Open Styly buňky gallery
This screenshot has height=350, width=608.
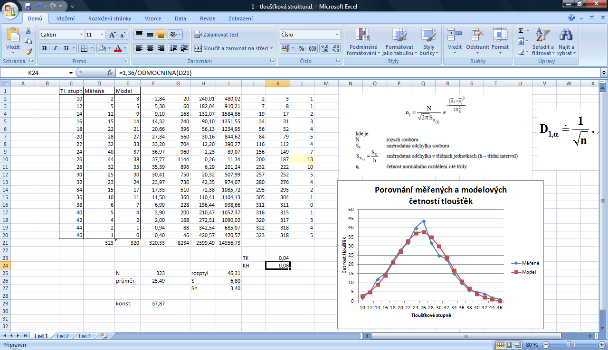[428, 42]
